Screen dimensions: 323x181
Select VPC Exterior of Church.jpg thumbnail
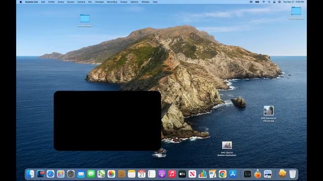(268, 111)
